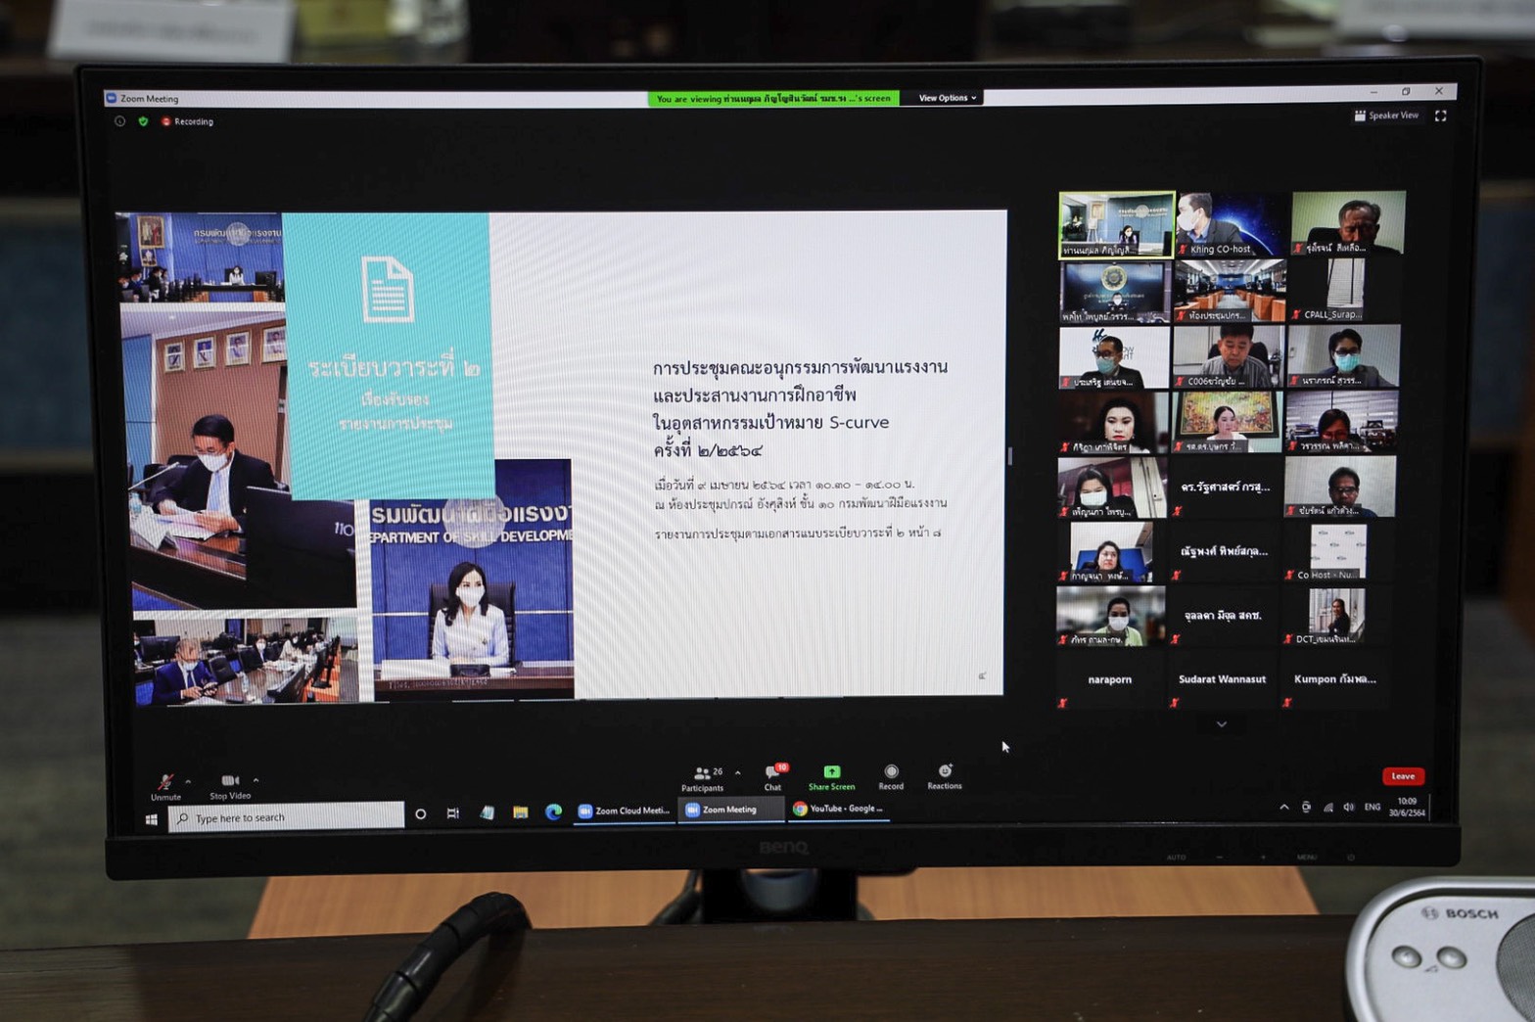Open audio options arrow beside Unmute

188,781
